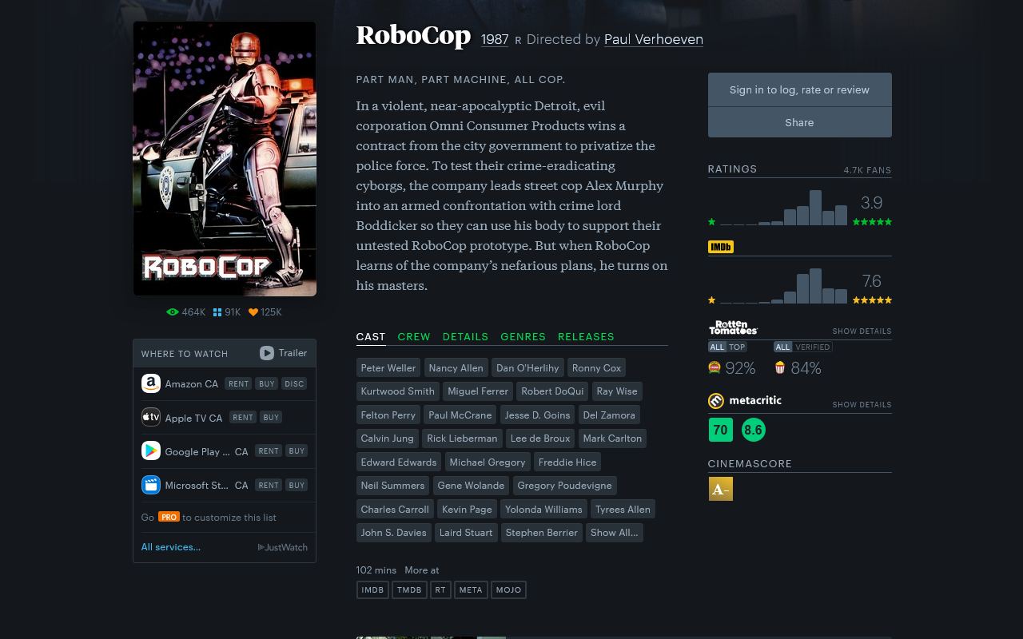Switch critics filter to TOP
Image resolution: width=1023 pixels, height=639 pixels.
click(x=735, y=347)
